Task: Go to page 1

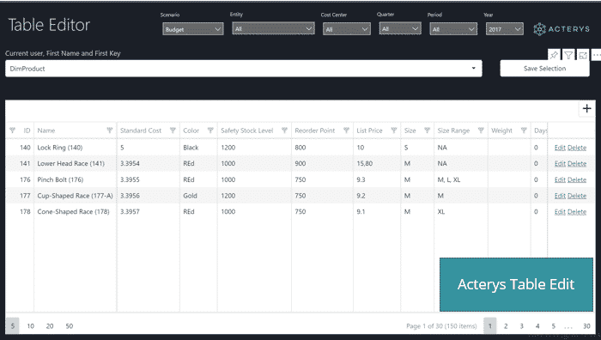Action: [490, 325]
